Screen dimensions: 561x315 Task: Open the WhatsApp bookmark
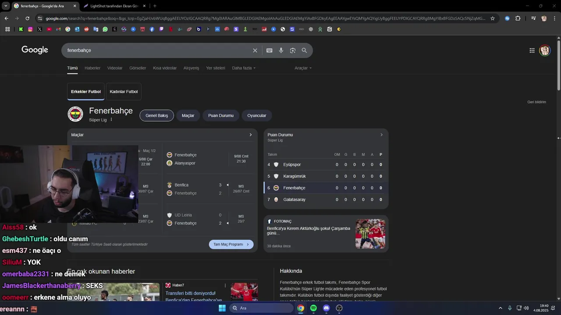pyautogui.click(x=105, y=29)
